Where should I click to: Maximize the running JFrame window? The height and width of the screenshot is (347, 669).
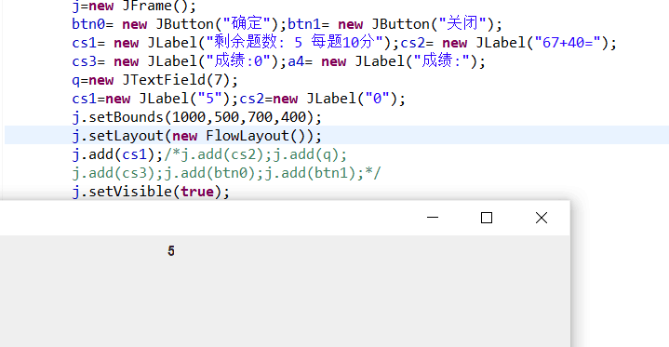point(487,218)
